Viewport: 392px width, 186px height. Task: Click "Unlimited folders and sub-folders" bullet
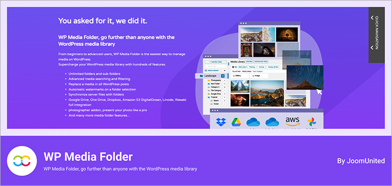tap(94, 74)
